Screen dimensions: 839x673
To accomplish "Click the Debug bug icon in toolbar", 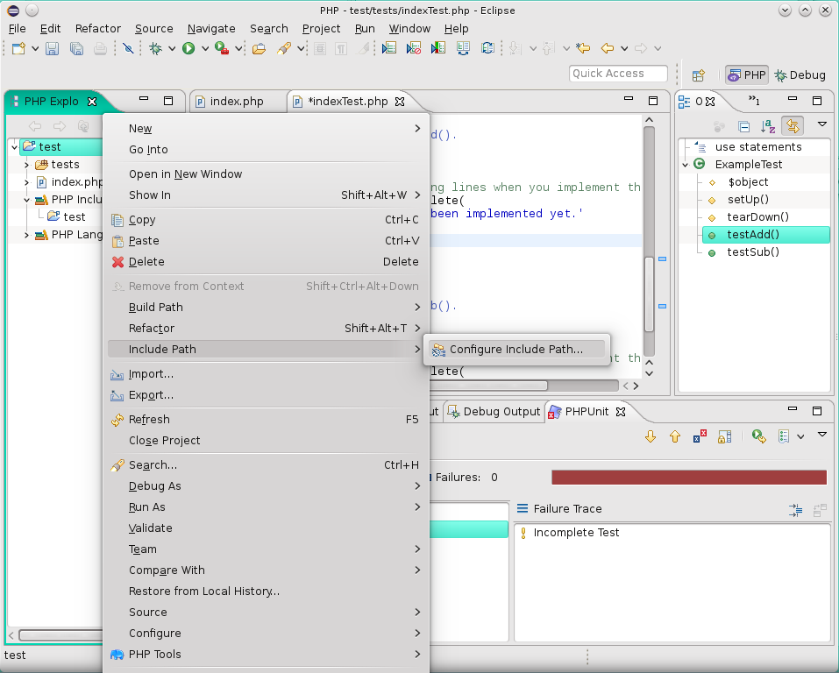I will 155,49.
